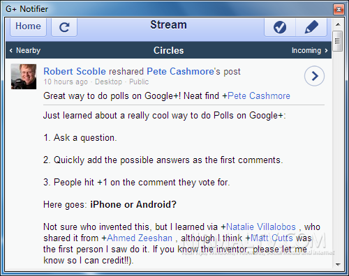Open post details with circled arrow icon
Image resolution: width=349 pixels, height=276 pixels.
click(x=314, y=76)
